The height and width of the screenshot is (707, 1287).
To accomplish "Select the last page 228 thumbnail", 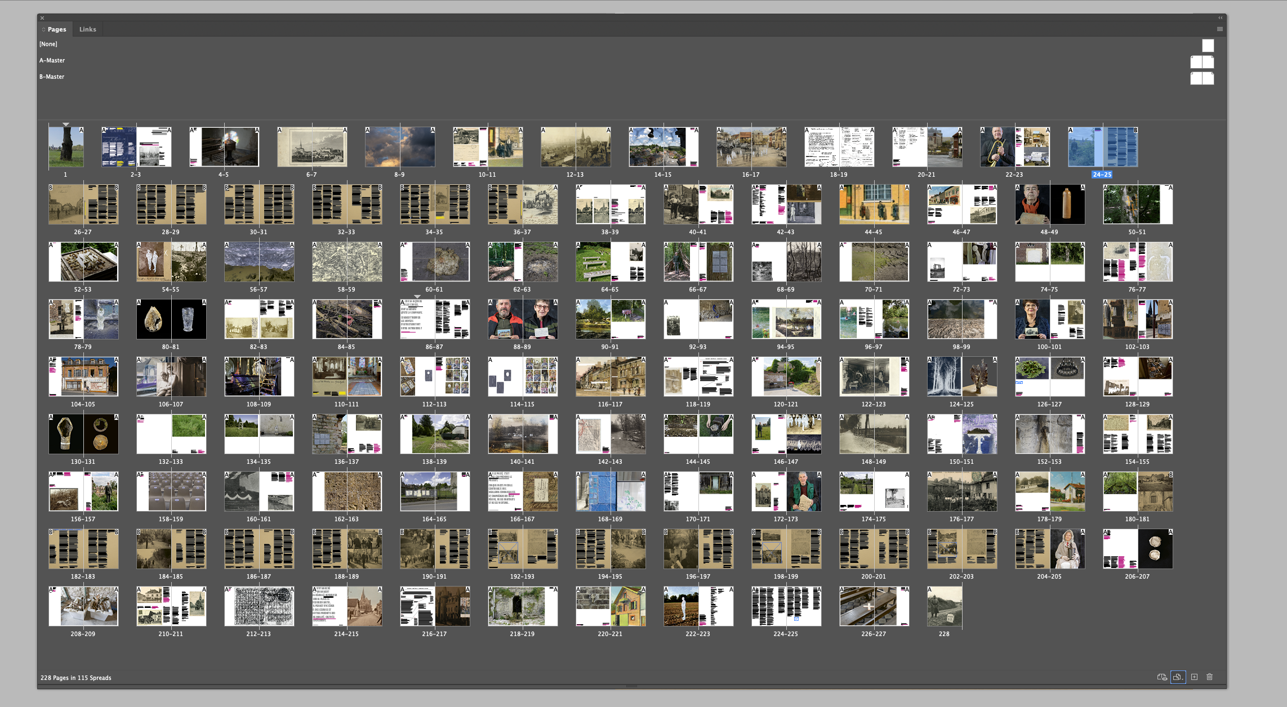I will coord(945,606).
